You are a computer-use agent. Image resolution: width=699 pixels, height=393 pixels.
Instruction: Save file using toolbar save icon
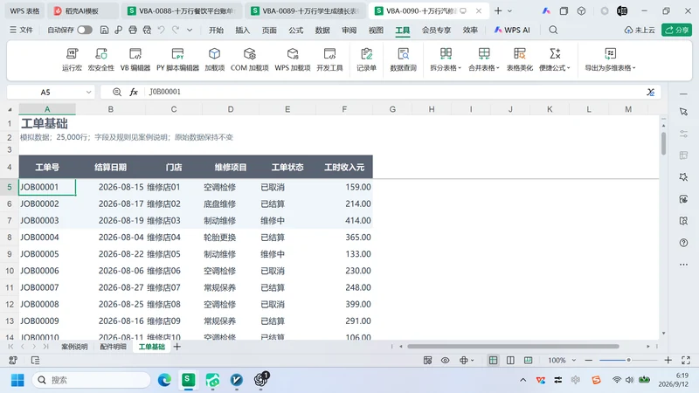tap(104, 30)
